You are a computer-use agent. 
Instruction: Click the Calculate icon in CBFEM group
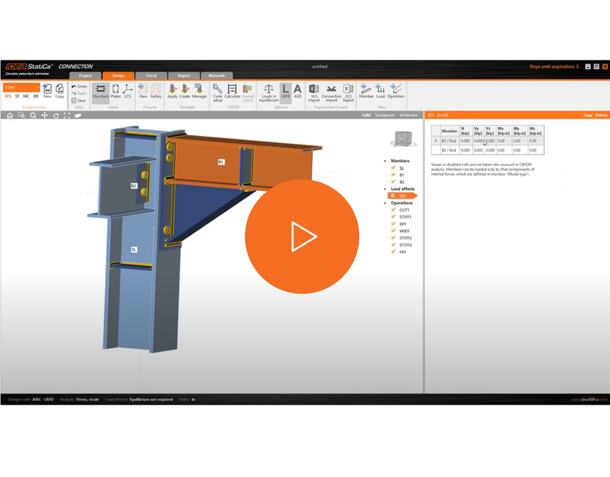(232, 91)
